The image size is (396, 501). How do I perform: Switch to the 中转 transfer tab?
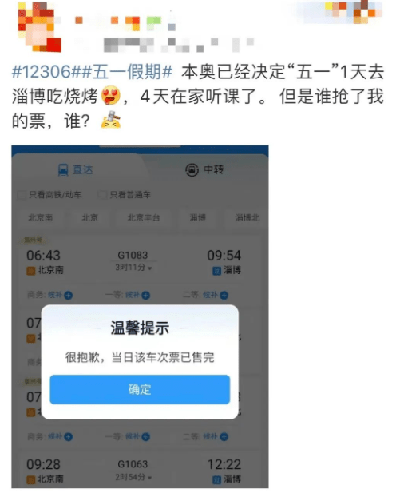point(204,169)
